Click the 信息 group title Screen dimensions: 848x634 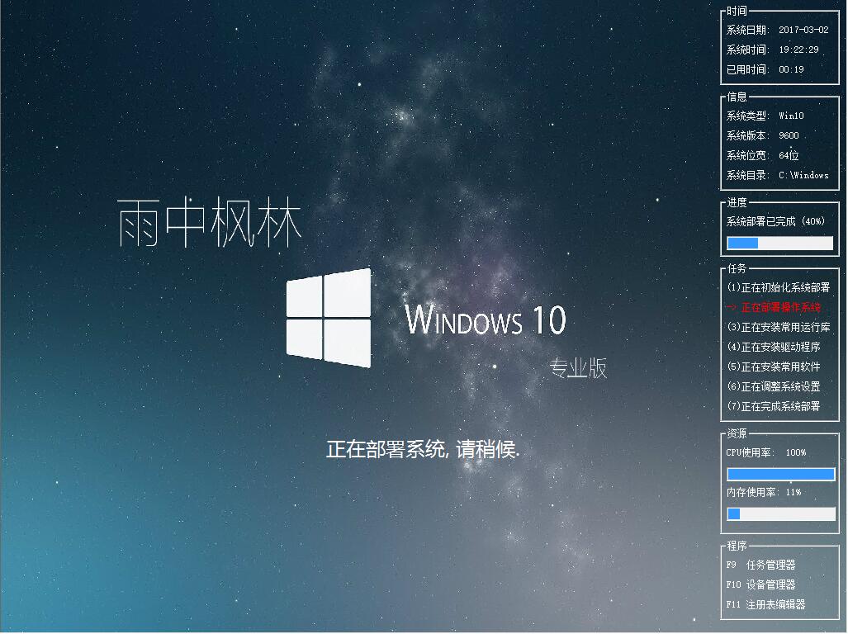pyautogui.click(x=737, y=97)
